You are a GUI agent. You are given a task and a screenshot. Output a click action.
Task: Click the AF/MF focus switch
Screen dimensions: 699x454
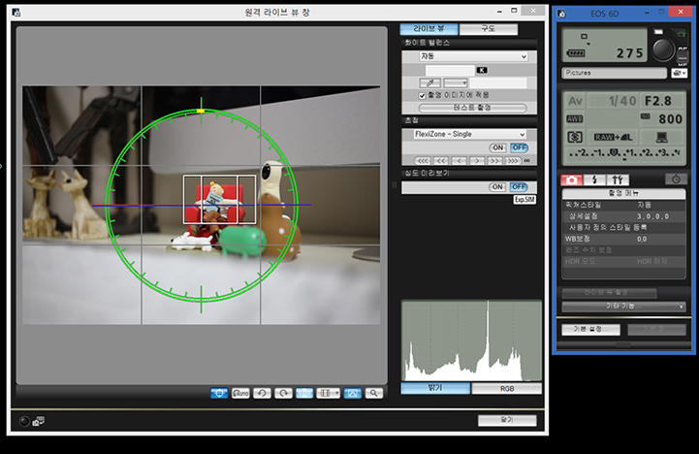coord(683,55)
